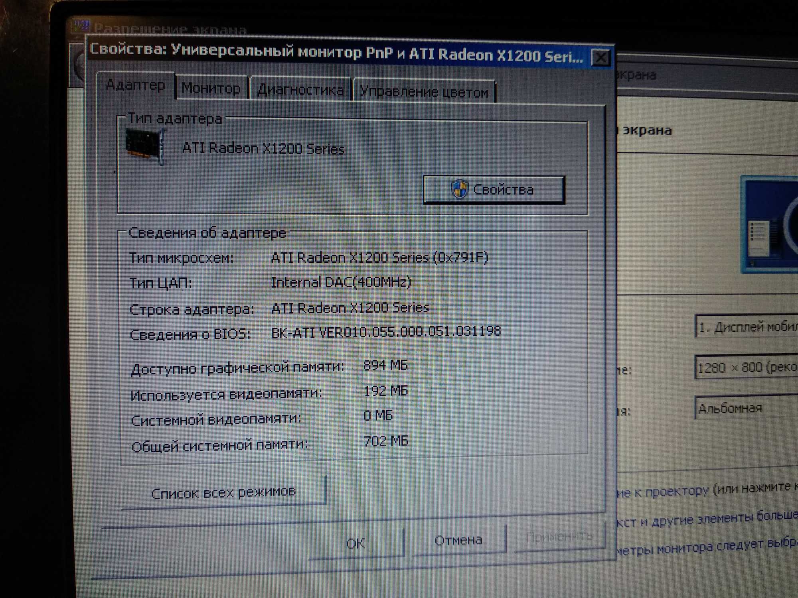
Task: Select the 0 МБ system video memory value
Action: (x=378, y=416)
